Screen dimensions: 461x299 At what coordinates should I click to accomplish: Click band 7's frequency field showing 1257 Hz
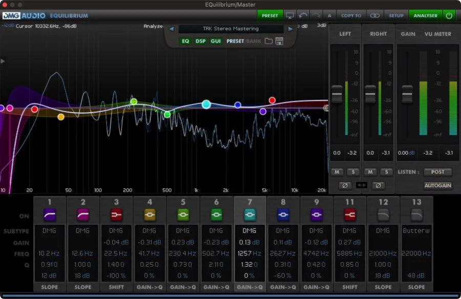coord(249,253)
